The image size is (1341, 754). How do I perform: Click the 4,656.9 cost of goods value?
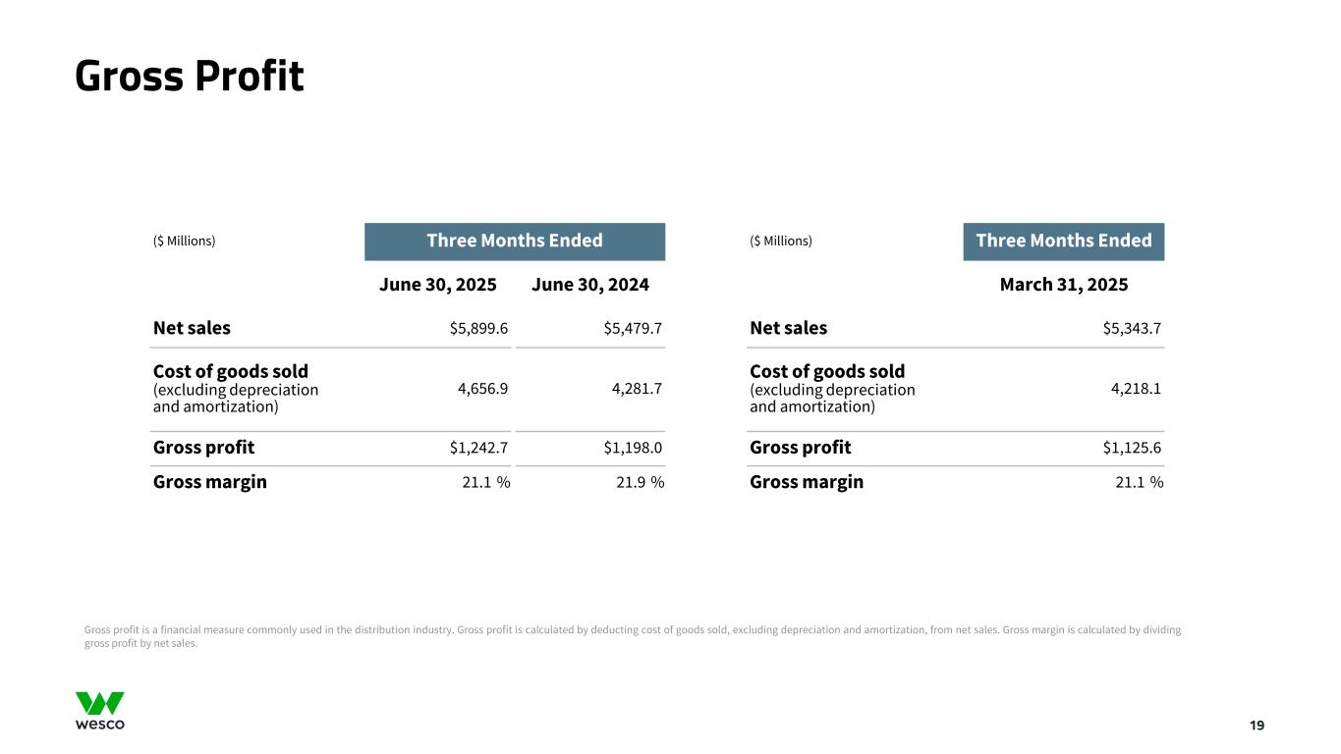482,389
